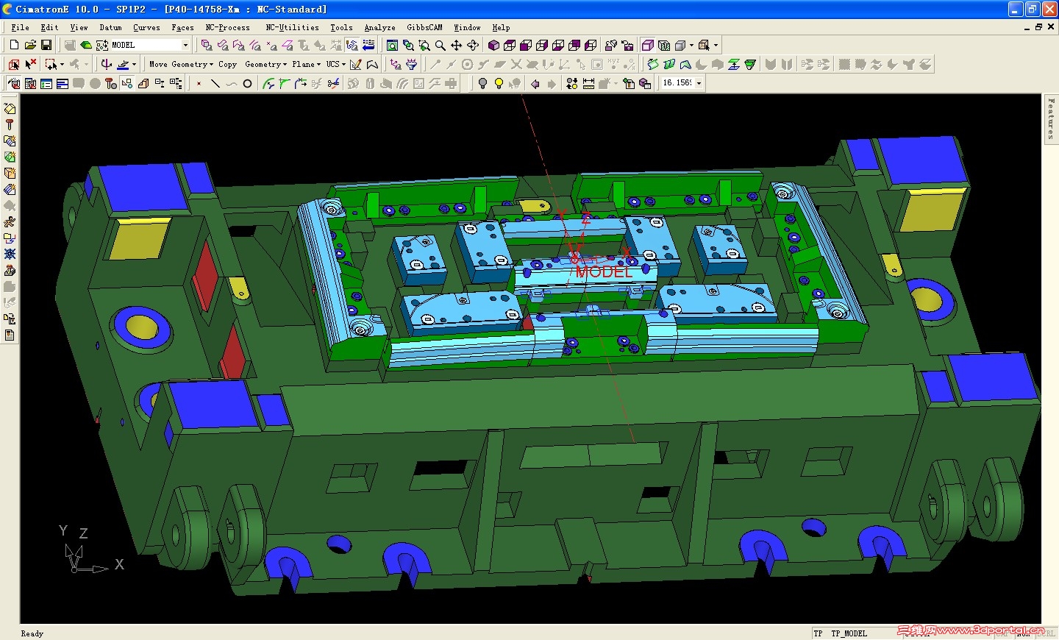Click the green layered plane icon
The height and width of the screenshot is (640, 1059).
pos(734,64)
